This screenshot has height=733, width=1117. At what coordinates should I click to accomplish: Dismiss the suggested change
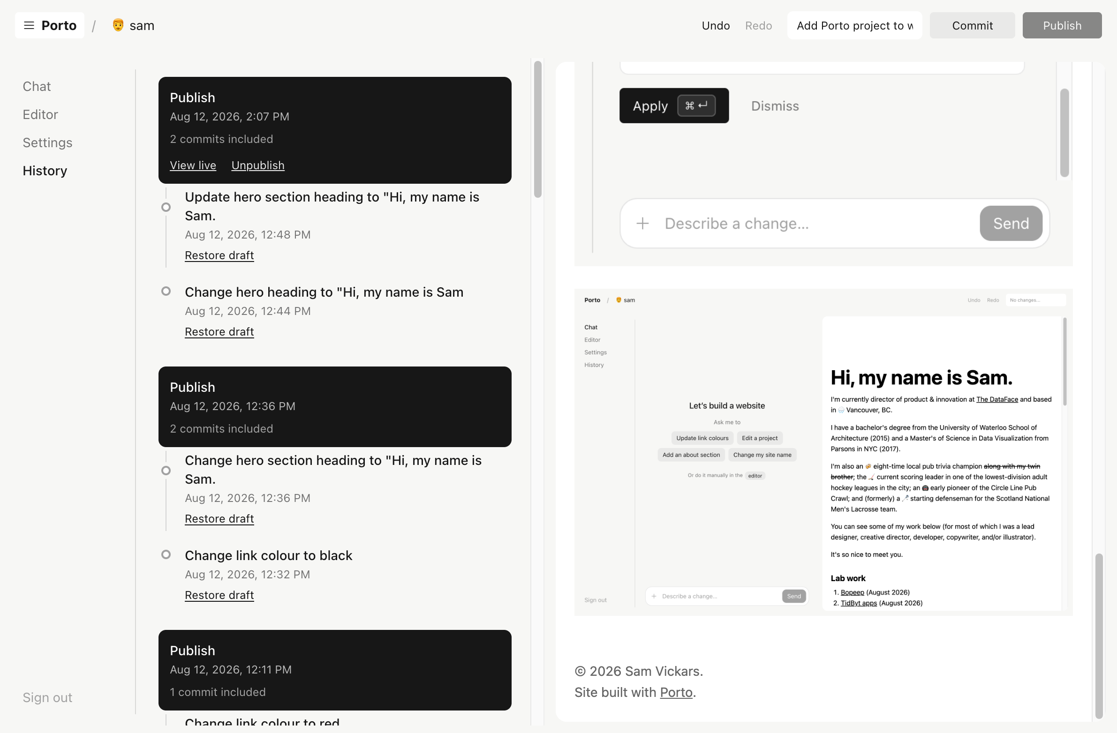[x=775, y=106]
